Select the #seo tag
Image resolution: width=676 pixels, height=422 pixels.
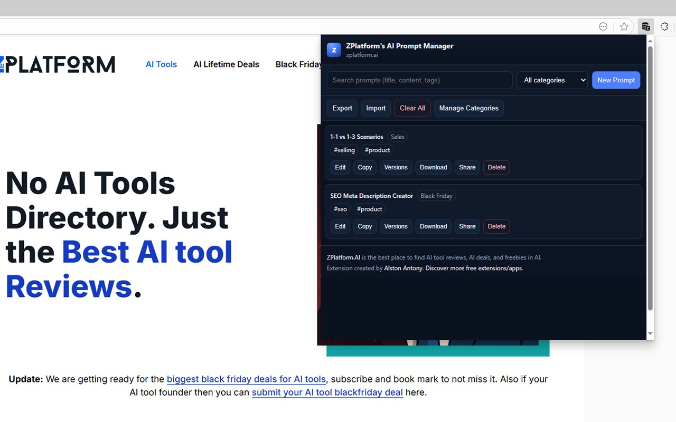point(341,209)
